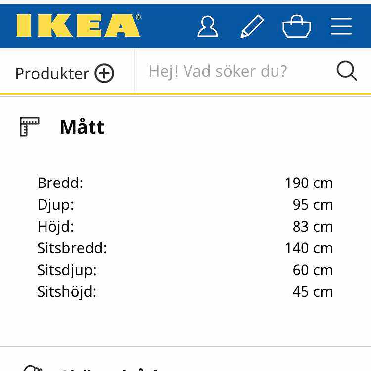The image size is (371, 371).
Task: Select the Höjd label
Action: (55, 227)
